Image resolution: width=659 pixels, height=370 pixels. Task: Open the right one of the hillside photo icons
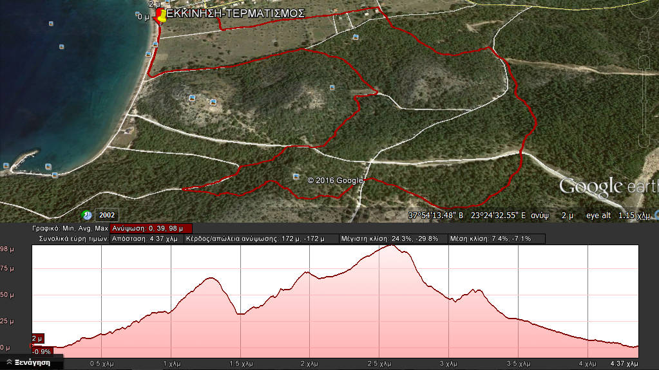point(213,102)
